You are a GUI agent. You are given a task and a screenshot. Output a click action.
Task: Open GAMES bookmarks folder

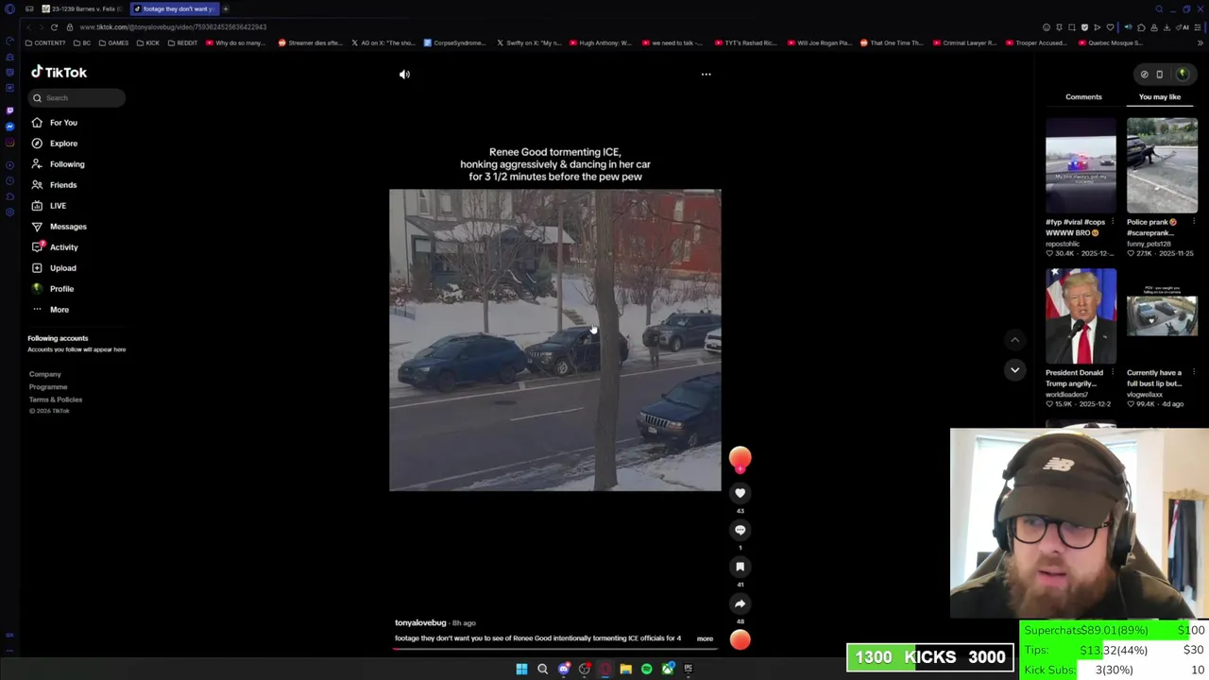113,43
